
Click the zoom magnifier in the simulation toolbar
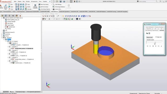point(43,16)
